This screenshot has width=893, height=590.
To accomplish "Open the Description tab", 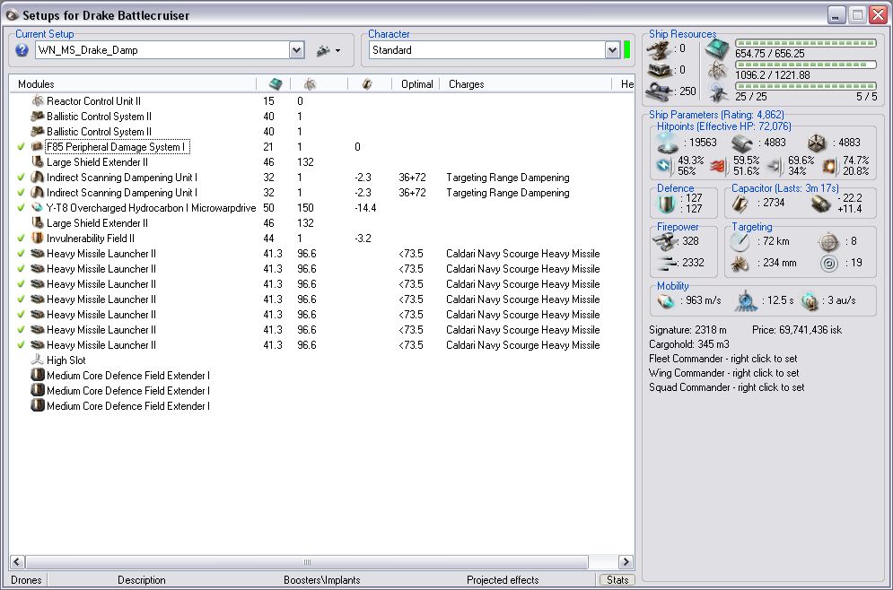I will point(141,580).
